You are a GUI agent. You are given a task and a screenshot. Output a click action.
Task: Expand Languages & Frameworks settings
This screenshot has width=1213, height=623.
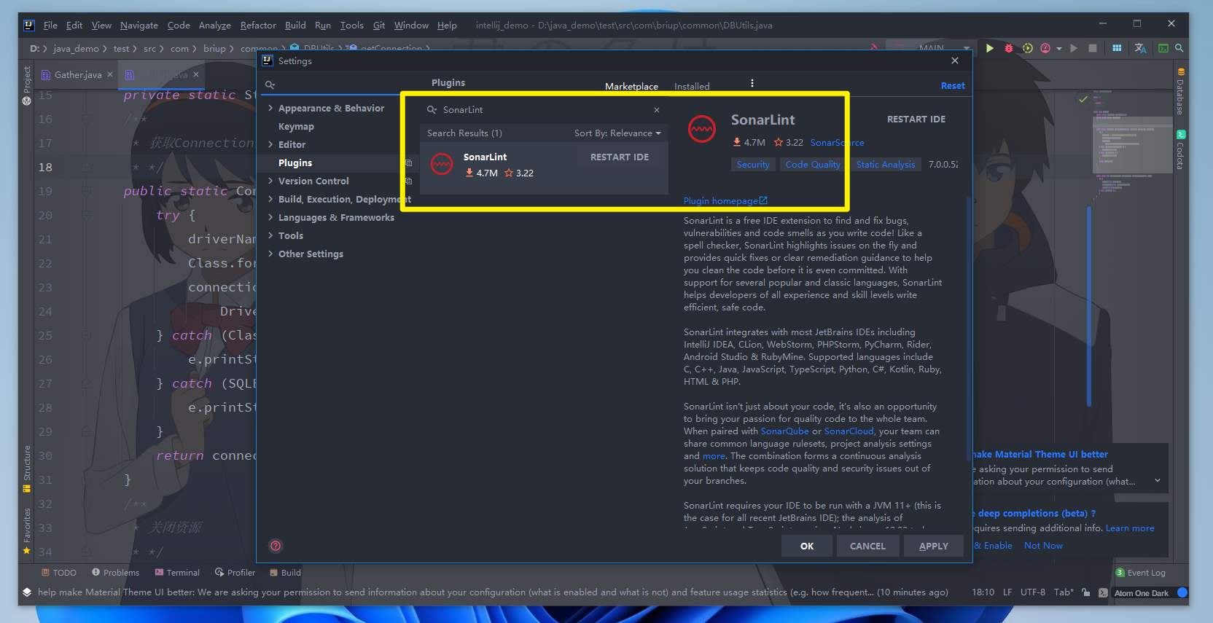coord(271,217)
